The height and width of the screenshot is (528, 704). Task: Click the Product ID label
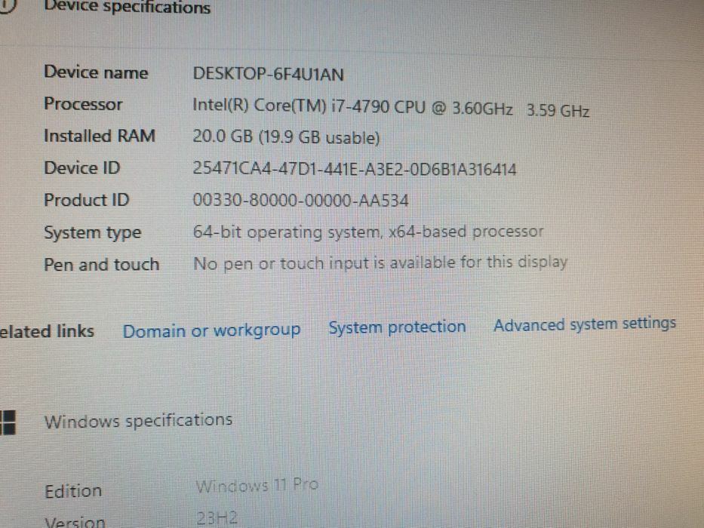click(x=87, y=200)
